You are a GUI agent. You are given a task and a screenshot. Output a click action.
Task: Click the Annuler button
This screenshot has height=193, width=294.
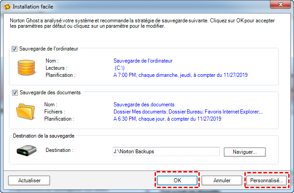click(x=222, y=180)
